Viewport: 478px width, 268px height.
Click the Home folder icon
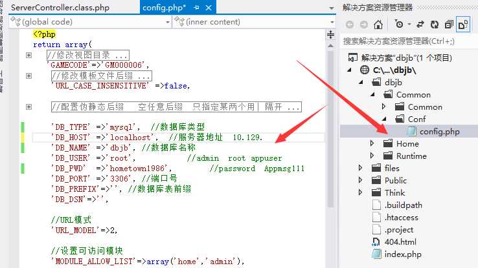coord(388,143)
